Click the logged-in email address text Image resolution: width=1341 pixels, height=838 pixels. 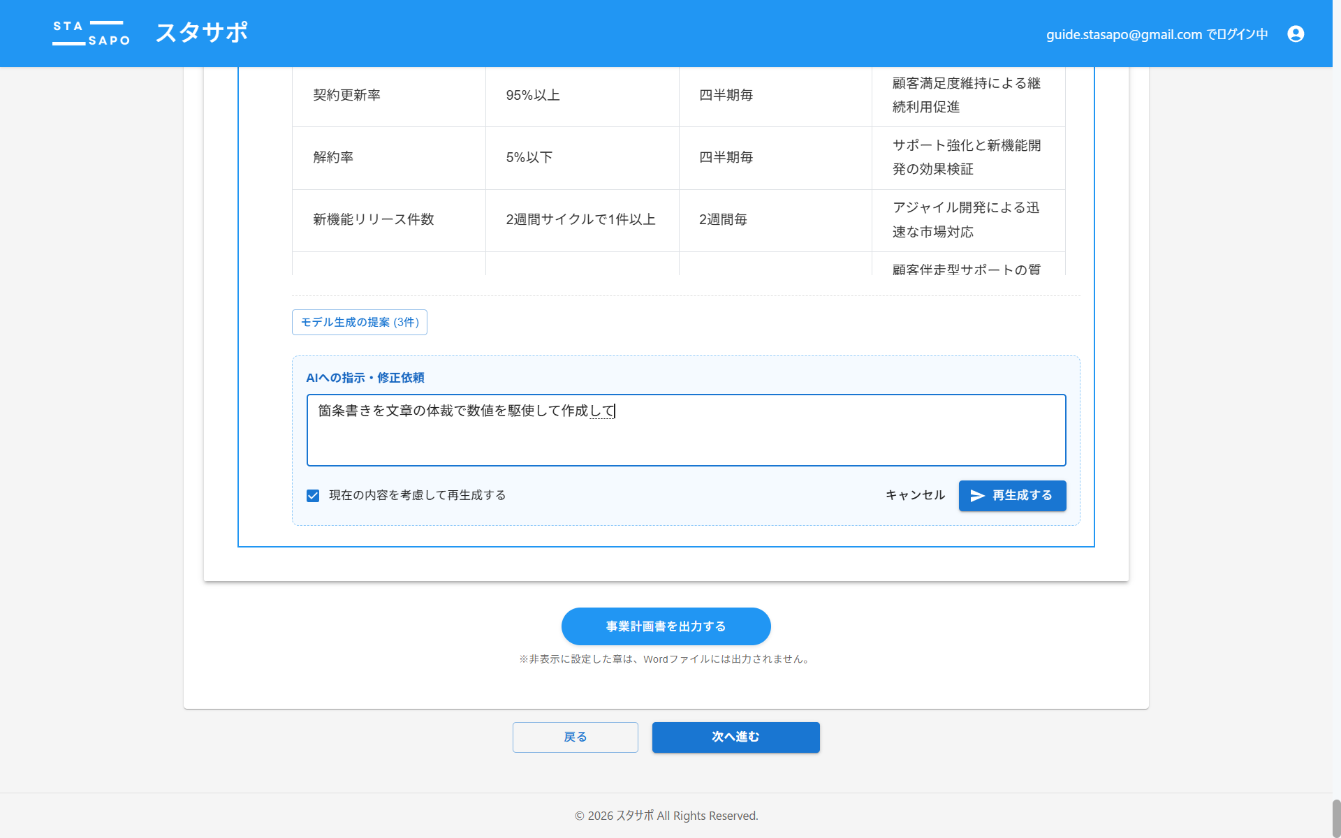click(1124, 34)
